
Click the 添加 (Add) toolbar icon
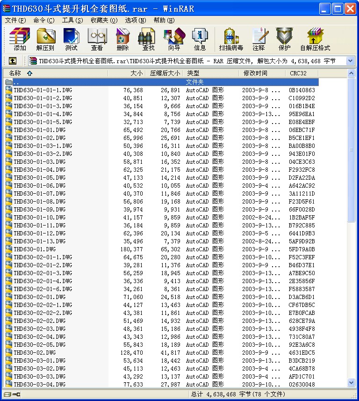pyautogui.click(x=20, y=36)
